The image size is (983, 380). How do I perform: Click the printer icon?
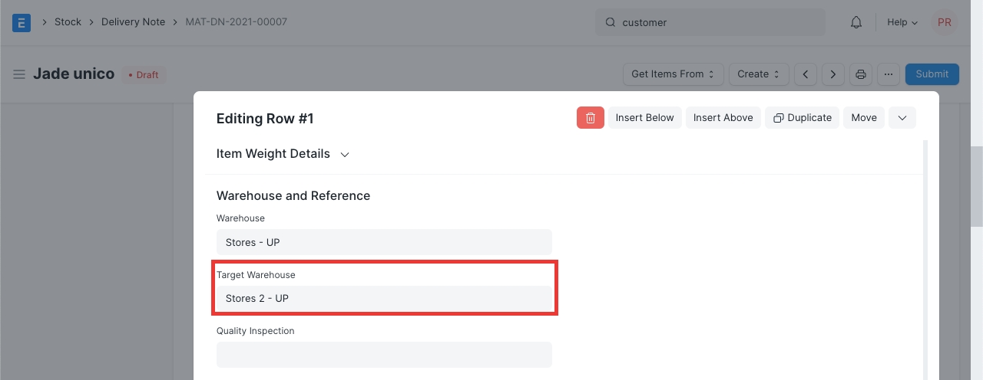point(861,74)
